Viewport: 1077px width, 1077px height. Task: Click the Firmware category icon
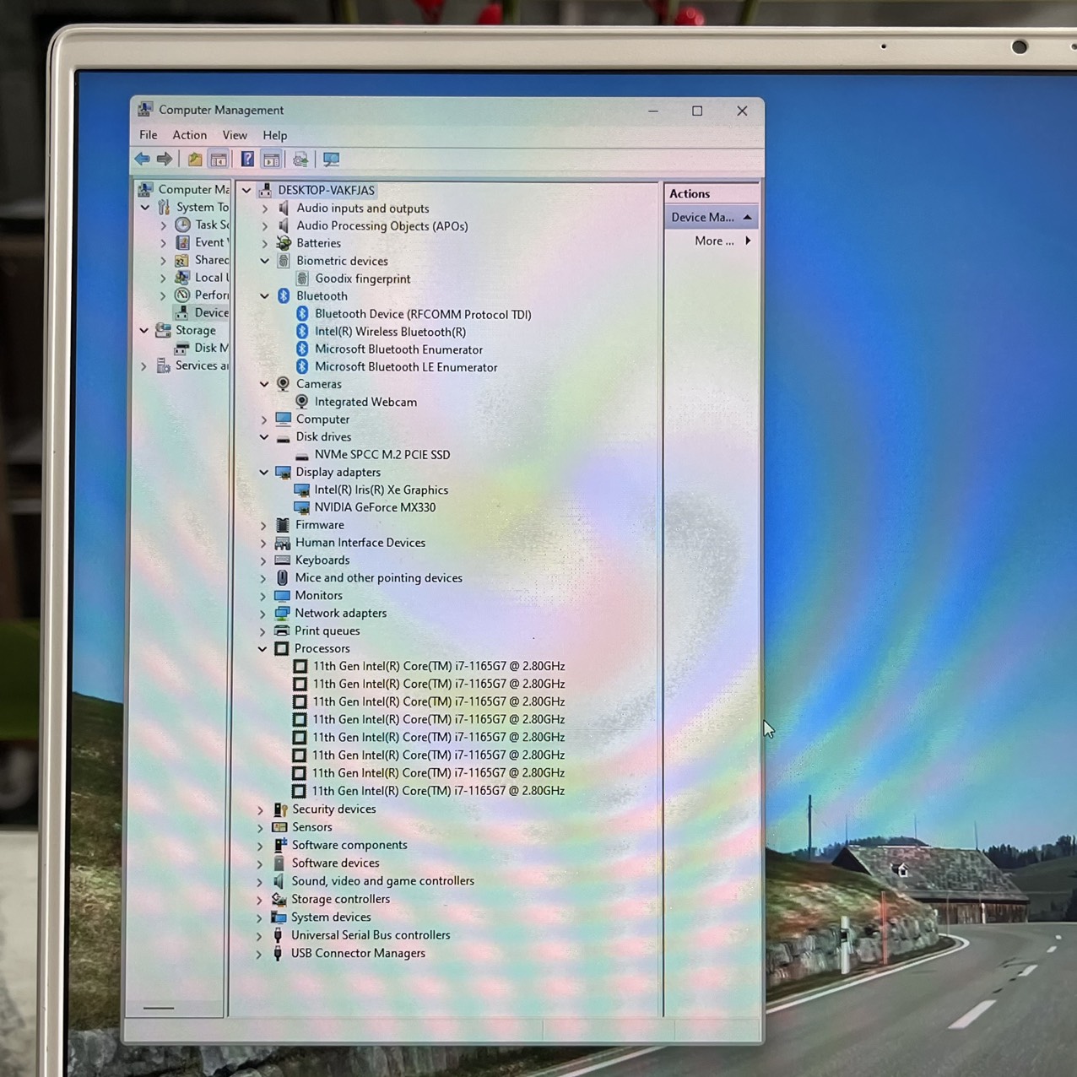283,525
